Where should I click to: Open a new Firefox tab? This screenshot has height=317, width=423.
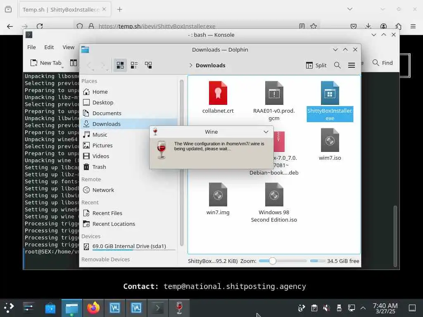[119, 9]
